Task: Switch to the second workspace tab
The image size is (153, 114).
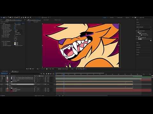Action: (x=112, y=17)
